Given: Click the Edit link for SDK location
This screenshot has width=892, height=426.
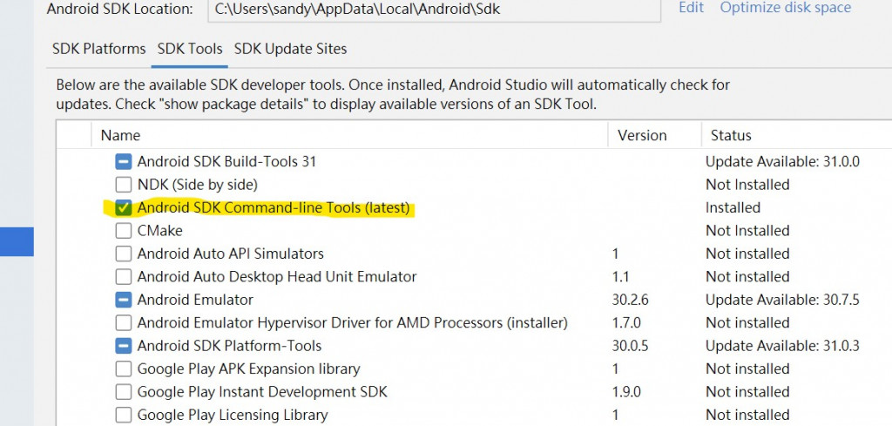Looking at the screenshot, I should (x=691, y=7).
